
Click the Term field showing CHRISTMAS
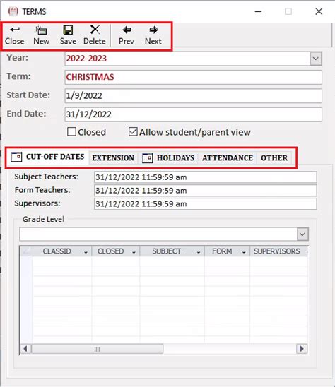(x=194, y=77)
